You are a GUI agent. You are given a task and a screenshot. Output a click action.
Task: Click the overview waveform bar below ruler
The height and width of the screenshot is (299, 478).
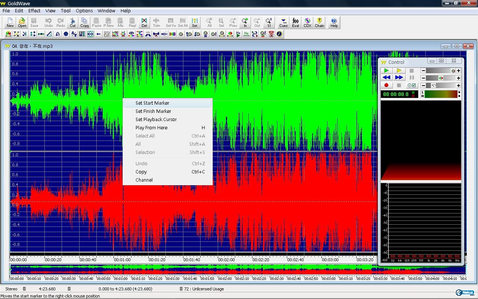[238, 269]
